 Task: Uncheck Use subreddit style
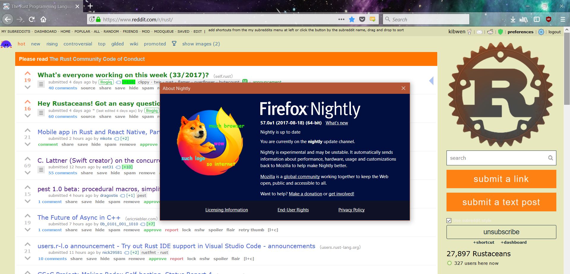[x=448, y=221]
